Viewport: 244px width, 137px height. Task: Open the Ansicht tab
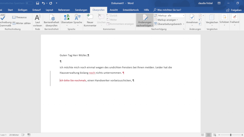point(113,10)
